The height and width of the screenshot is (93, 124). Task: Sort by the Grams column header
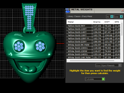click(x=98, y=22)
